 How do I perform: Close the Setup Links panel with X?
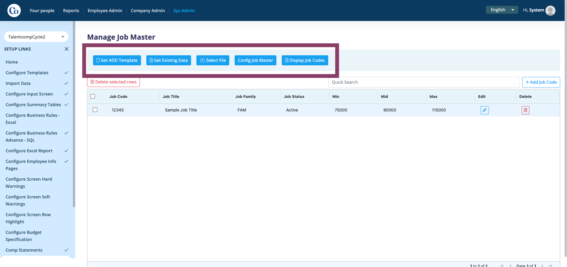[x=66, y=49]
